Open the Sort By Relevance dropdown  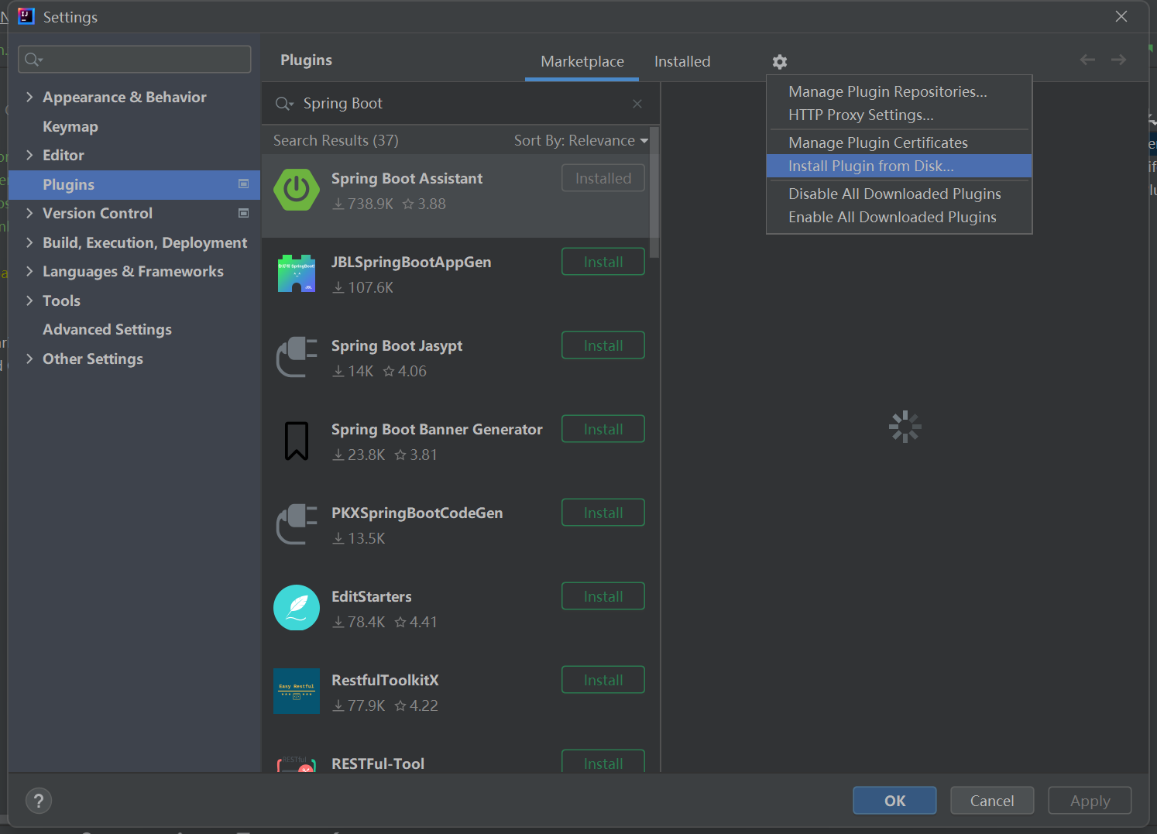(581, 140)
